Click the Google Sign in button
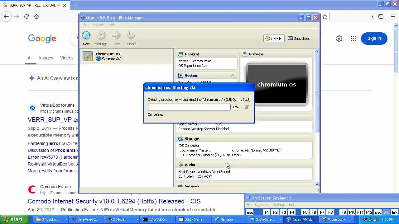The image size is (399, 224). point(374,39)
